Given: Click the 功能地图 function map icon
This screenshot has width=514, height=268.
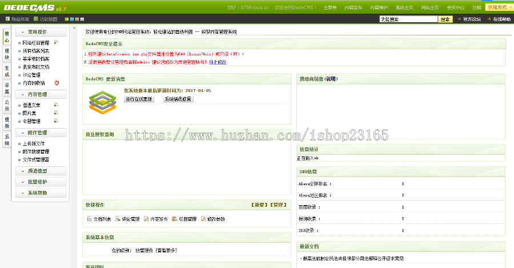Looking at the screenshot, I should pos(36,19).
